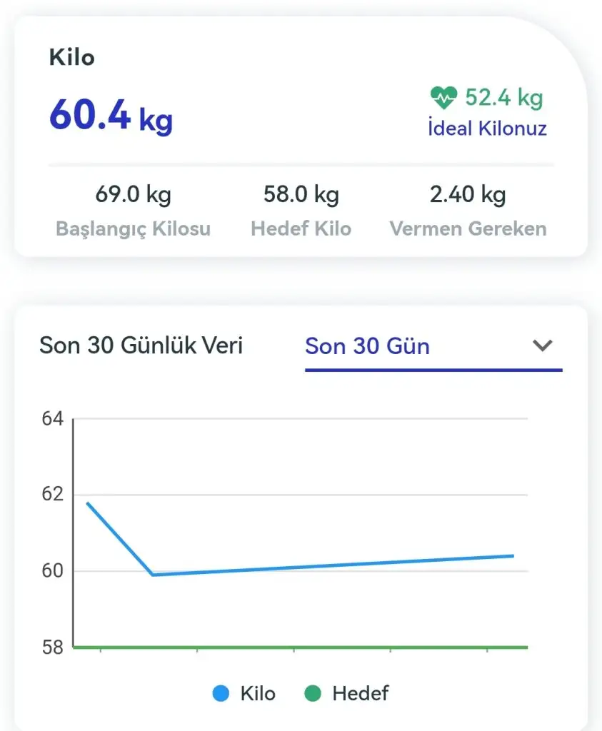Image resolution: width=602 pixels, height=731 pixels.
Task: Click the green heart pulse icon
Action: point(443,97)
